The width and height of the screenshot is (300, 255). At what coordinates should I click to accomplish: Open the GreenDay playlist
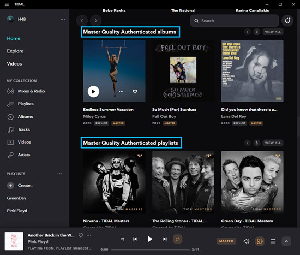(x=17, y=198)
